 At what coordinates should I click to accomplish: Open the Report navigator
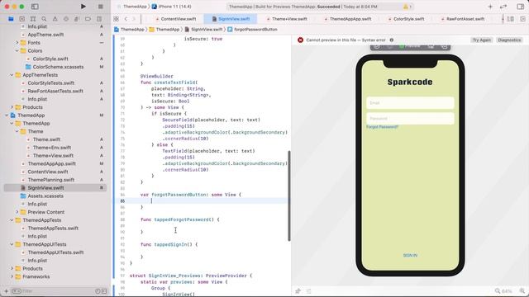click(x=99, y=19)
